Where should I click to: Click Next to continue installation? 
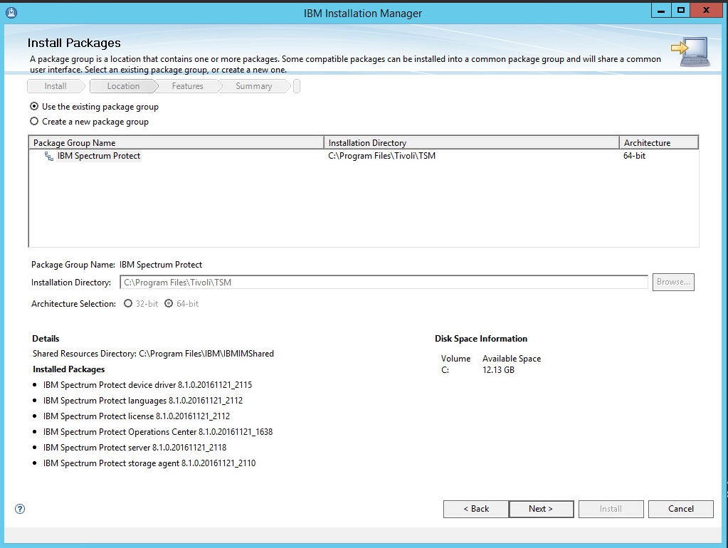[x=541, y=509]
